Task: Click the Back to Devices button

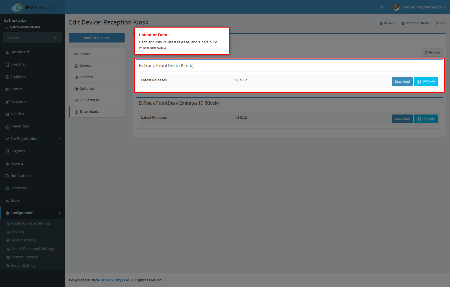Action: (x=97, y=38)
